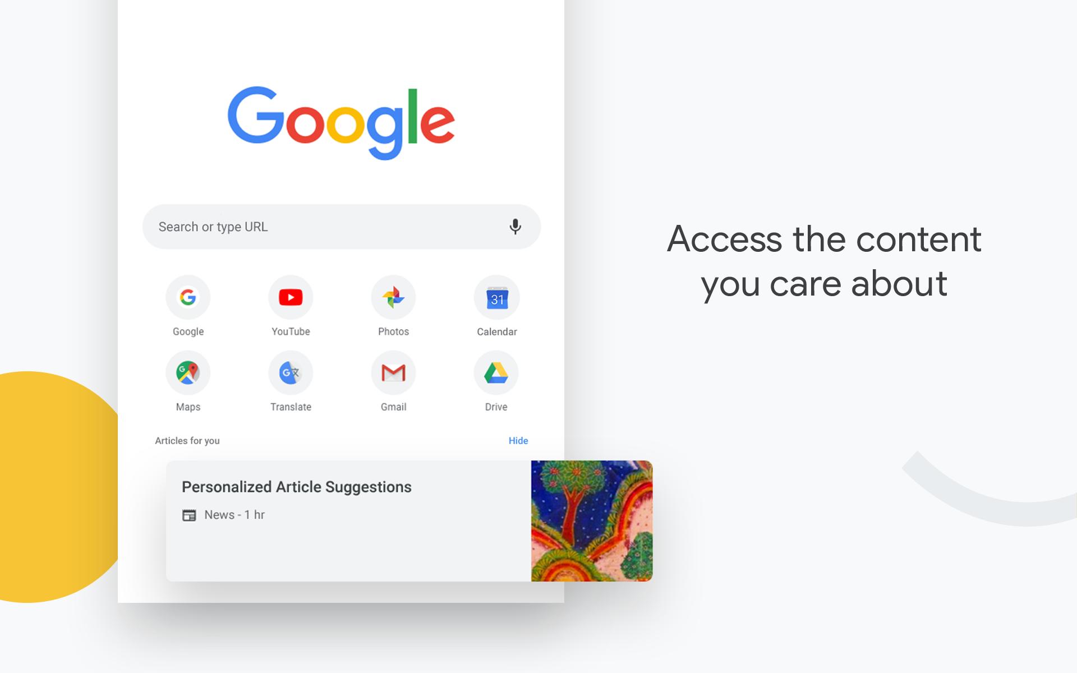Click the Search or type URL field
Image resolution: width=1077 pixels, height=673 pixels.
[343, 227]
